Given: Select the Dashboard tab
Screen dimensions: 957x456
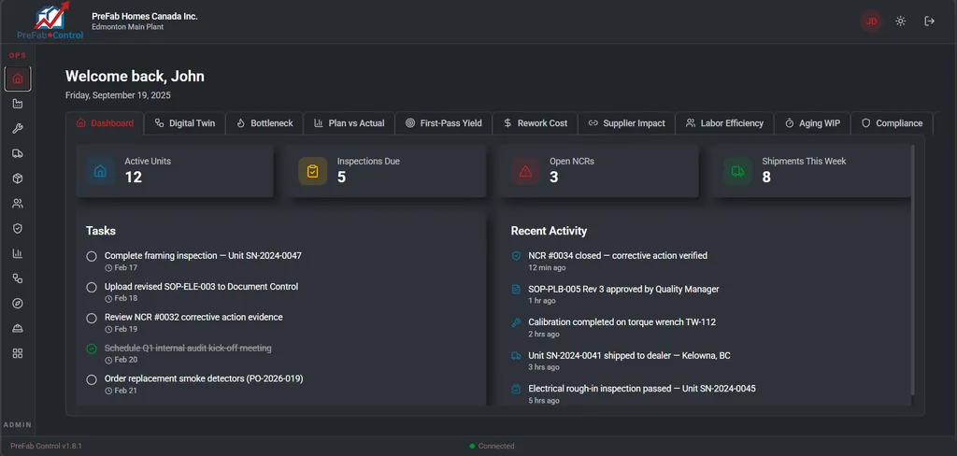Looking at the screenshot, I should pyautogui.click(x=105, y=123).
